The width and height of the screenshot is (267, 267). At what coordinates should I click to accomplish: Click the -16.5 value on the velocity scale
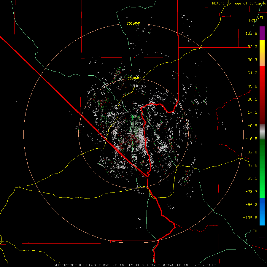click(251, 139)
